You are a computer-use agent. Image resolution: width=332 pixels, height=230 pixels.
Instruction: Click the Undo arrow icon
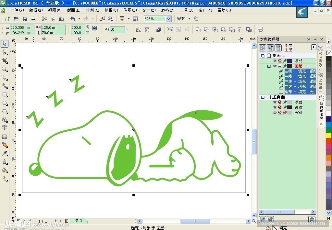point(73,19)
